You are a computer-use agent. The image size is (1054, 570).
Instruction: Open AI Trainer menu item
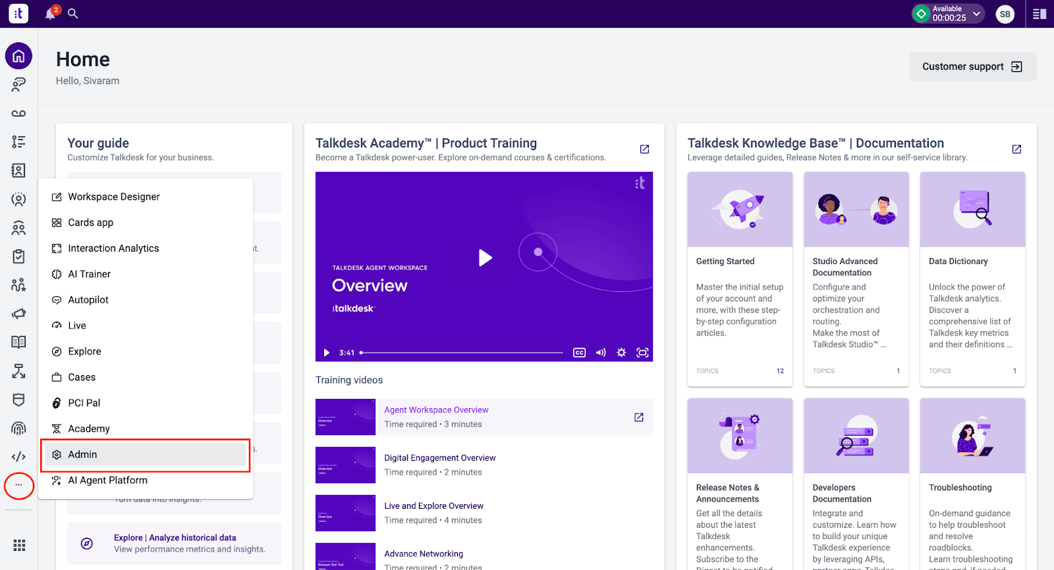(146, 274)
